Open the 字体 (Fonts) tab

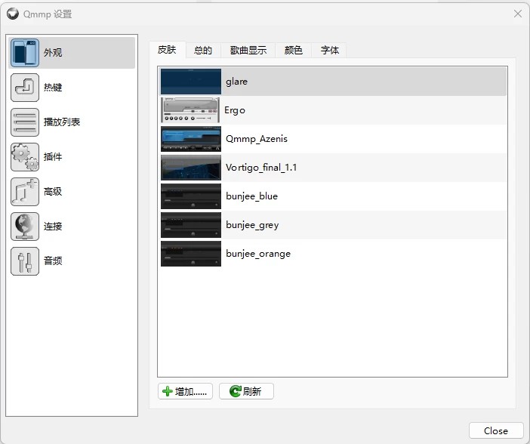click(x=330, y=51)
